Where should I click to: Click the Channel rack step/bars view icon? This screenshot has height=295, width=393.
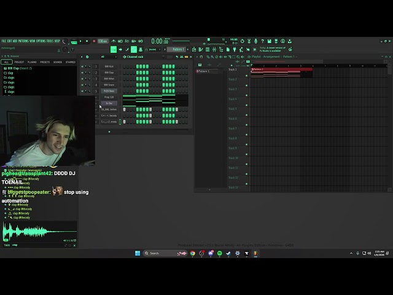pos(186,57)
